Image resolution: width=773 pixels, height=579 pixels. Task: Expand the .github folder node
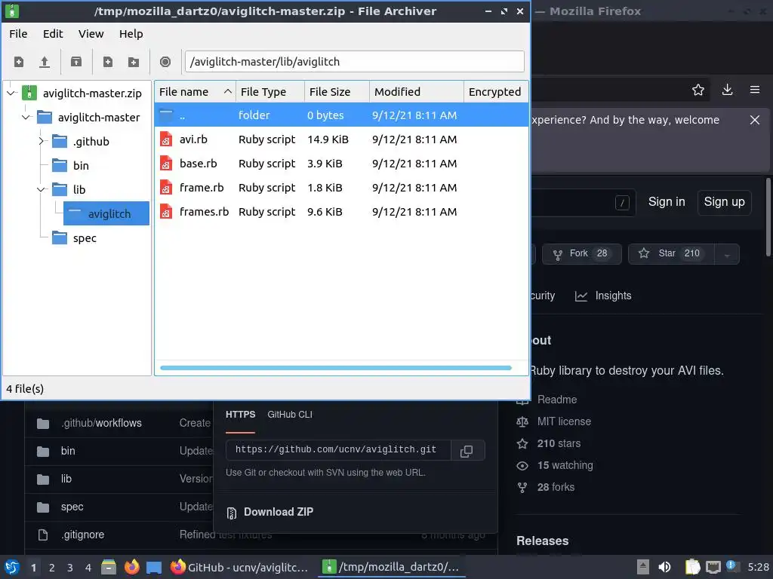tap(42, 141)
